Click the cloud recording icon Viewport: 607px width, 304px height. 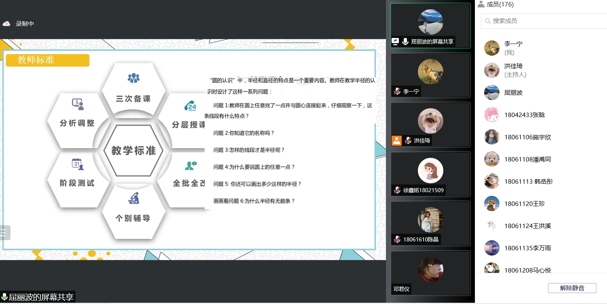[6, 24]
